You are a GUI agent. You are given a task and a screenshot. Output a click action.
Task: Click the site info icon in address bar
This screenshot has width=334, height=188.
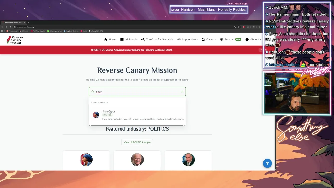point(15,27)
